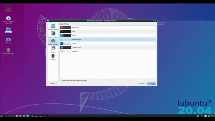Select the Kde-plasma theme row
215x121 pixels.
click(107, 40)
